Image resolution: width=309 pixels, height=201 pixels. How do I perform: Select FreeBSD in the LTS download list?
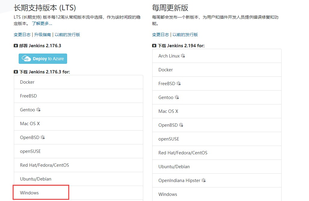(x=79, y=96)
